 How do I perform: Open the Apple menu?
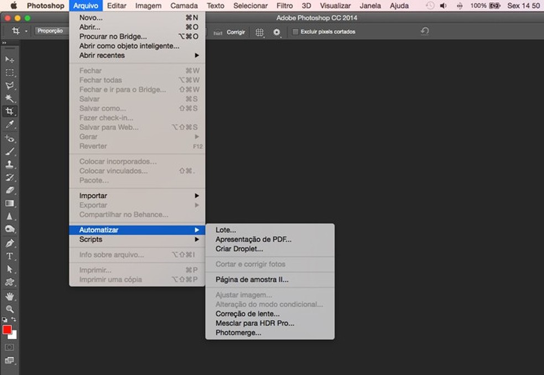[x=13, y=6]
